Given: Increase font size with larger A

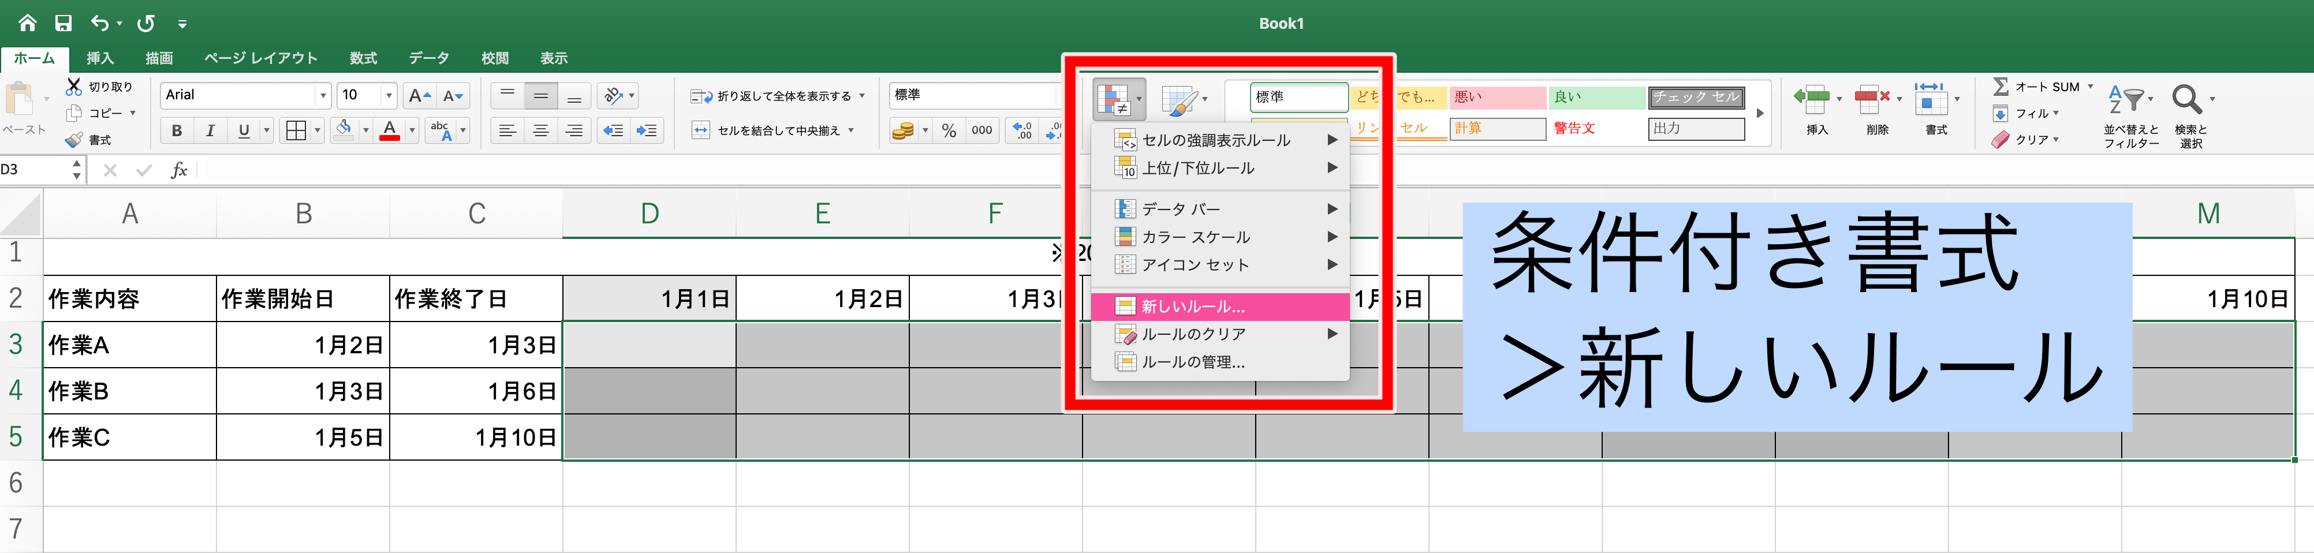Looking at the screenshot, I should point(419,95).
